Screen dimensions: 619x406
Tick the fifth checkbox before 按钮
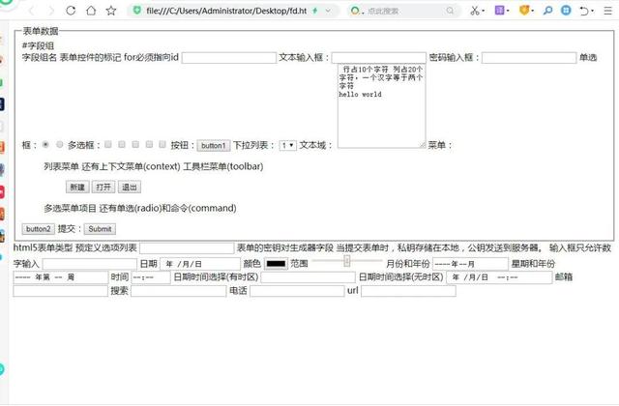pyautogui.click(x=162, y=144)
